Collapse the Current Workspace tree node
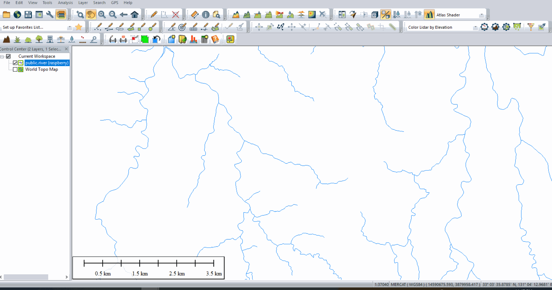This screenshot has width=552, height=290. click(x=2, y=57)
